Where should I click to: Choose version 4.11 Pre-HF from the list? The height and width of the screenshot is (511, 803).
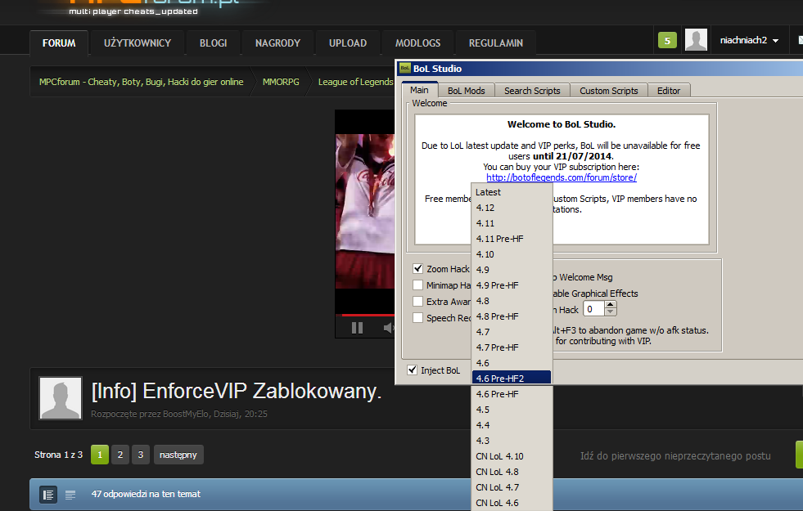(512, 239)
